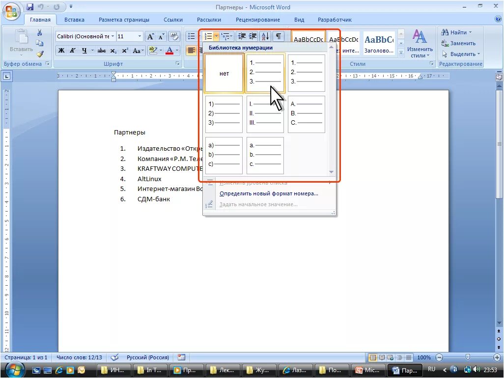Image resolution: width=504 pixels, height=378 pixels.
Task: Select the a) b) c) numbering format
Action: [224, 156]
